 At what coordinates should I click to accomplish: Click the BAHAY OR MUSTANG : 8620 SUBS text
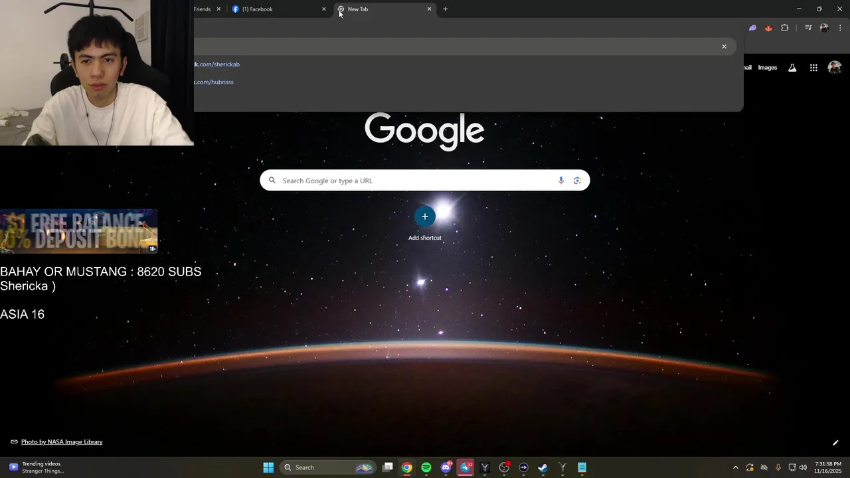[x=101, y=272]
